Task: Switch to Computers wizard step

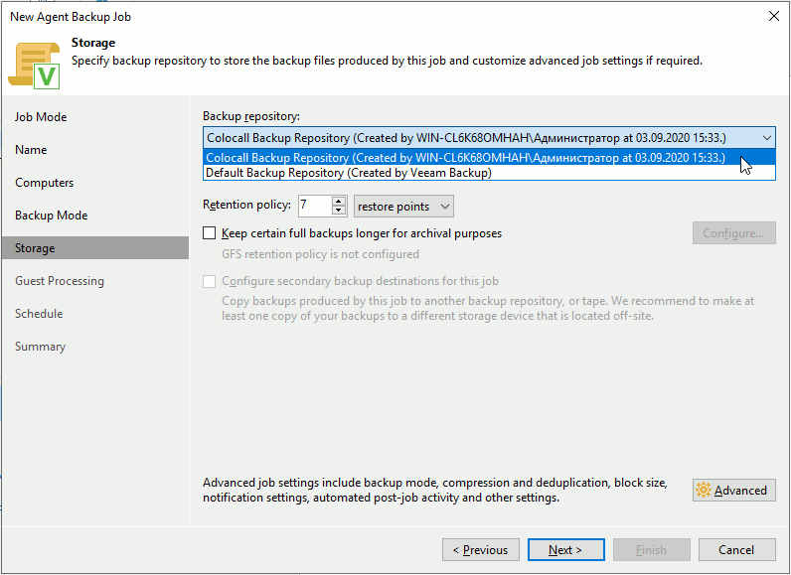Action: (x=44, y=183)
